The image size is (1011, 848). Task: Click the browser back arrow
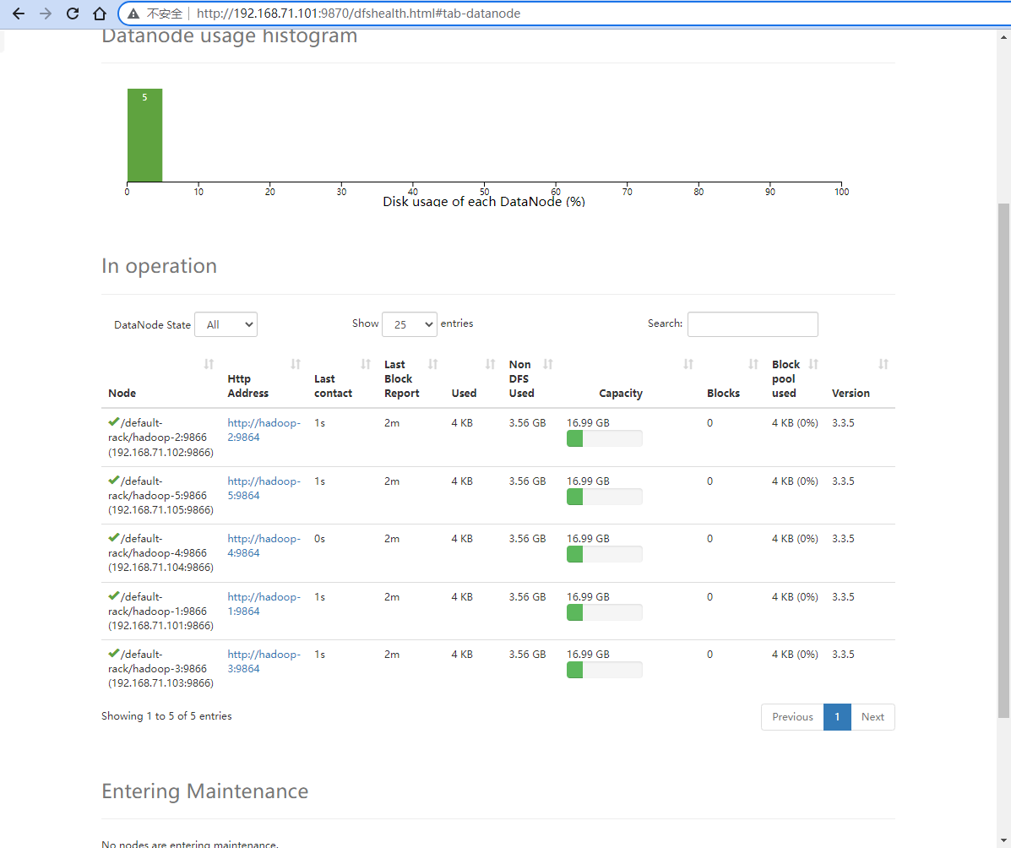18,14
